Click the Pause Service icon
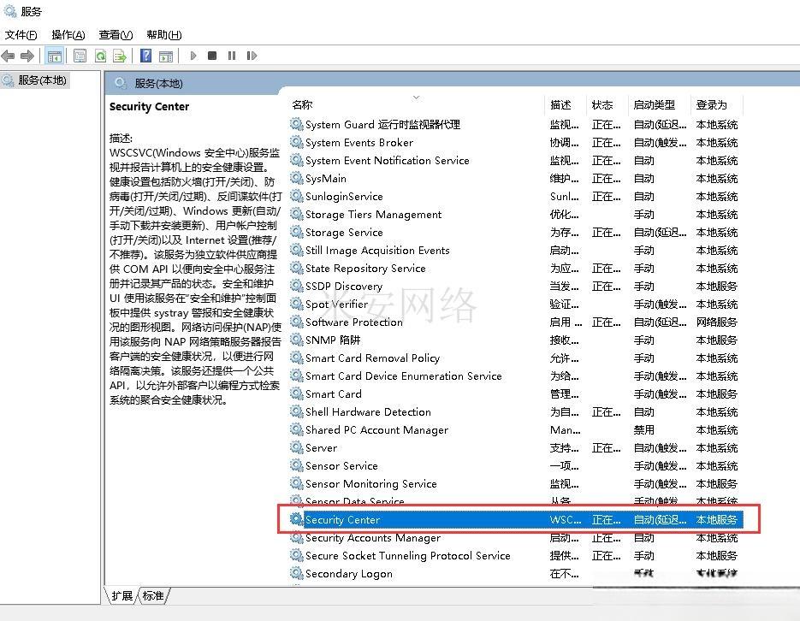 click(232, 56)
